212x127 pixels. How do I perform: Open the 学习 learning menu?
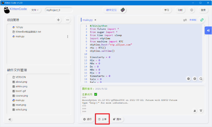[166, 10]
